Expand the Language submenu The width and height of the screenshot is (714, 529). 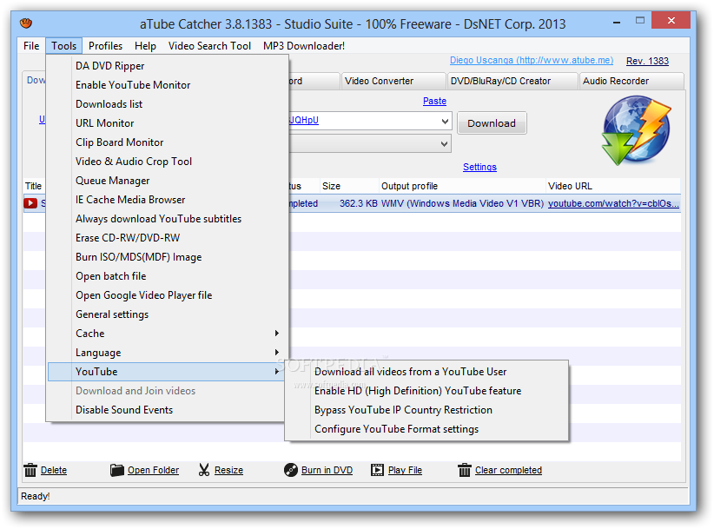(x=168, y=353)
